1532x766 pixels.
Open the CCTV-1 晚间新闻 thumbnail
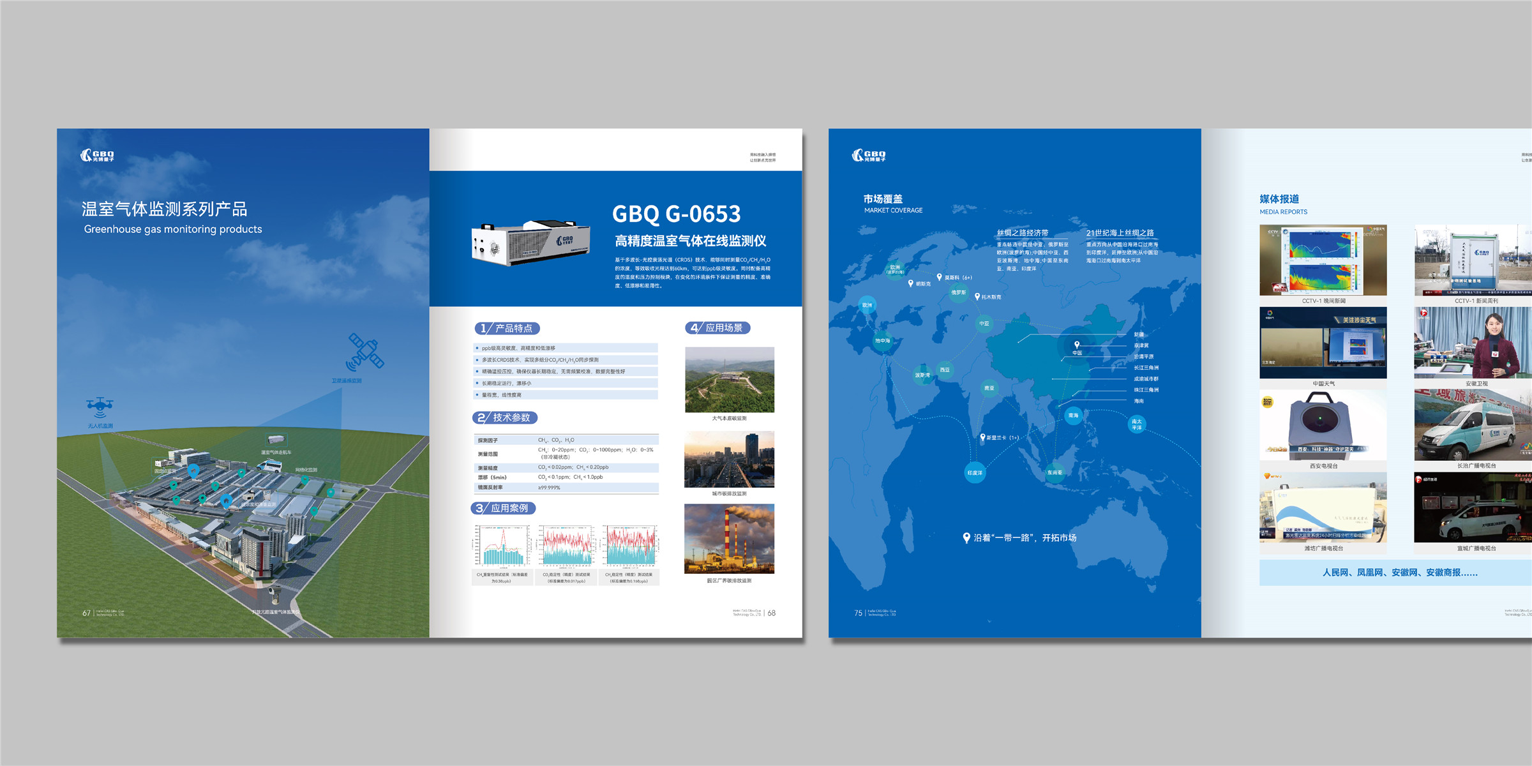tap(1323, 260)
